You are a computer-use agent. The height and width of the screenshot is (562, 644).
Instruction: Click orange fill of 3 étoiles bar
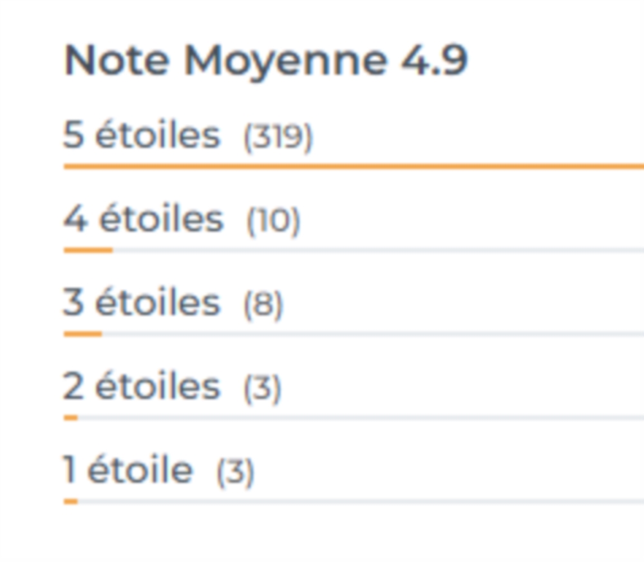(82, 333)
